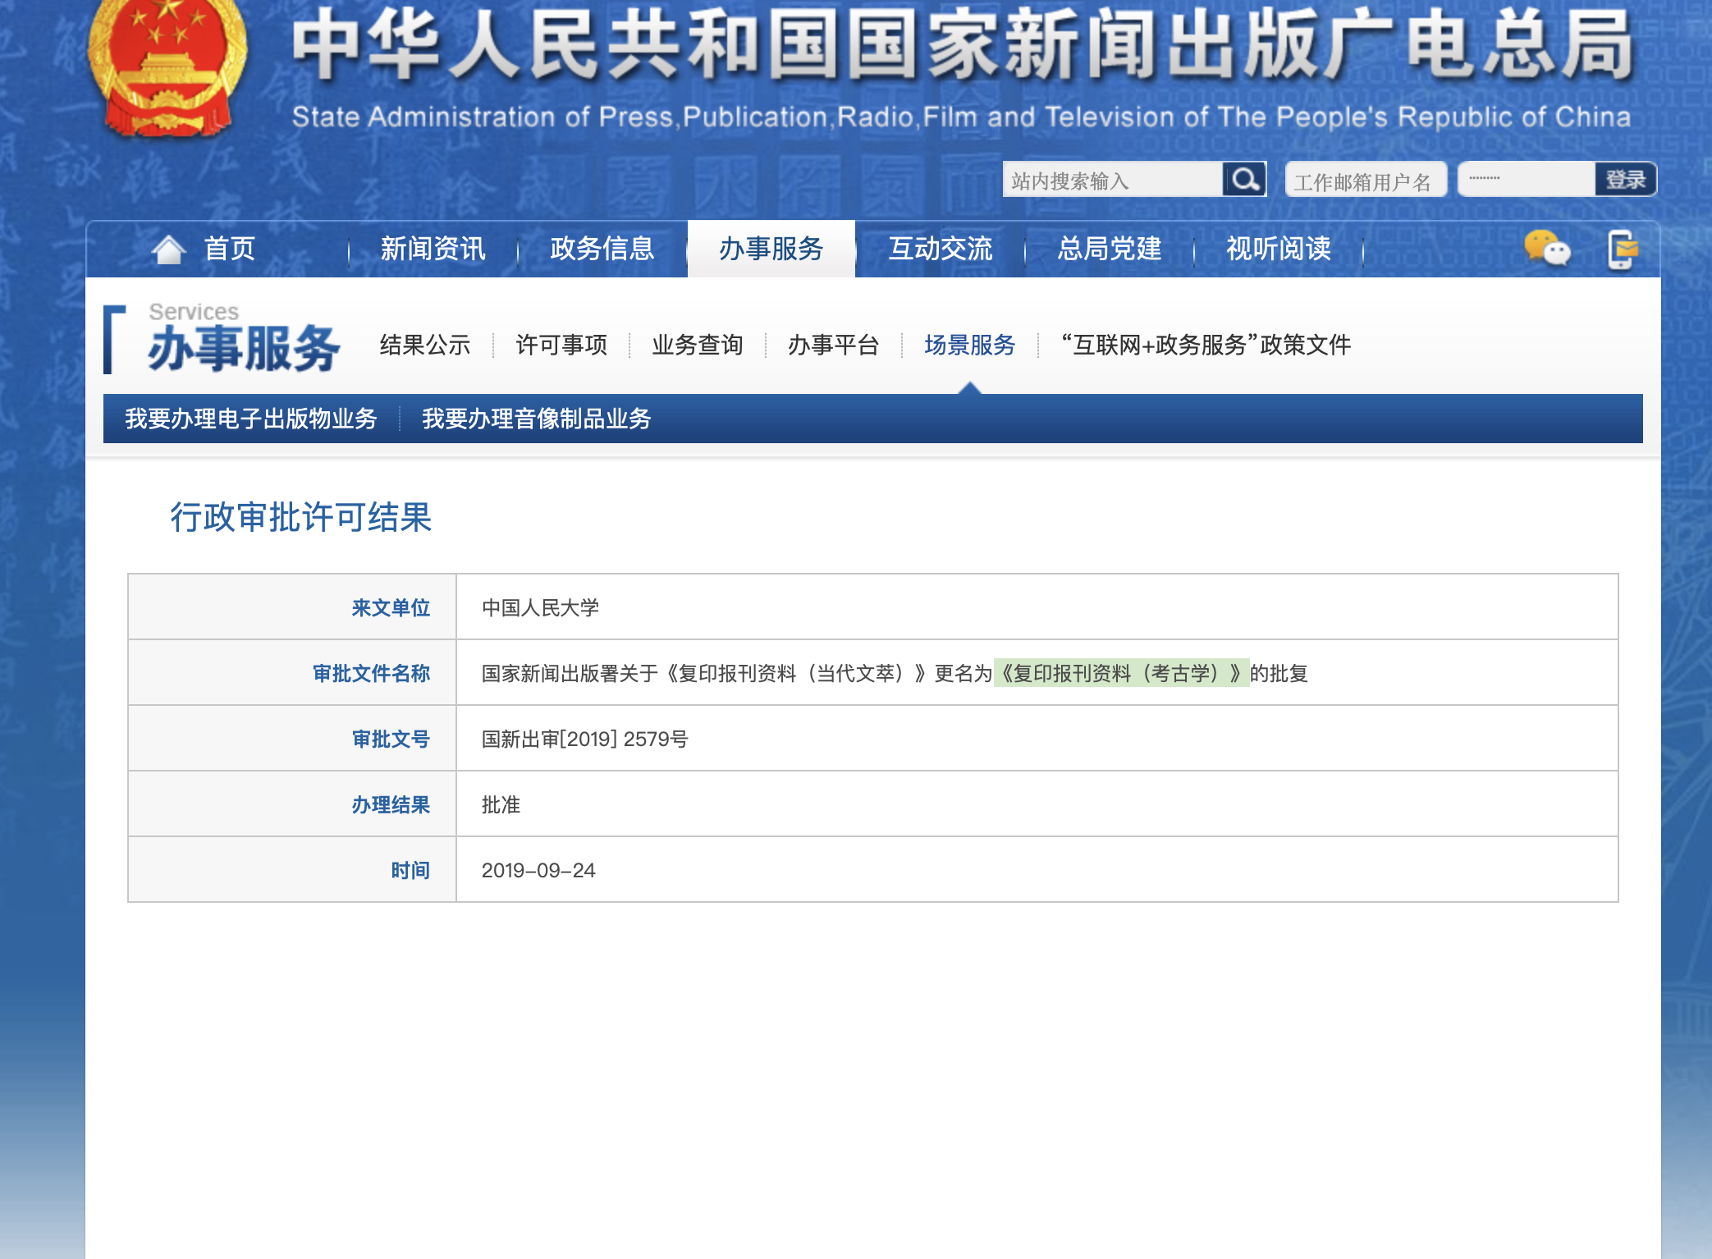Click the search magnifier icon
The image size is (1712, 1259).
tap(1244, 179)
